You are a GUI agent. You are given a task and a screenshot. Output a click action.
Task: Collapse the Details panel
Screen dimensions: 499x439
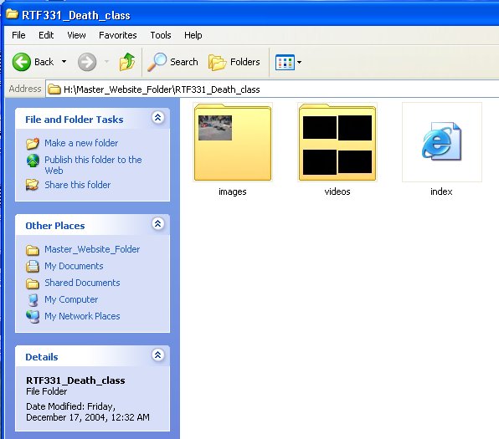click(158, 355)
